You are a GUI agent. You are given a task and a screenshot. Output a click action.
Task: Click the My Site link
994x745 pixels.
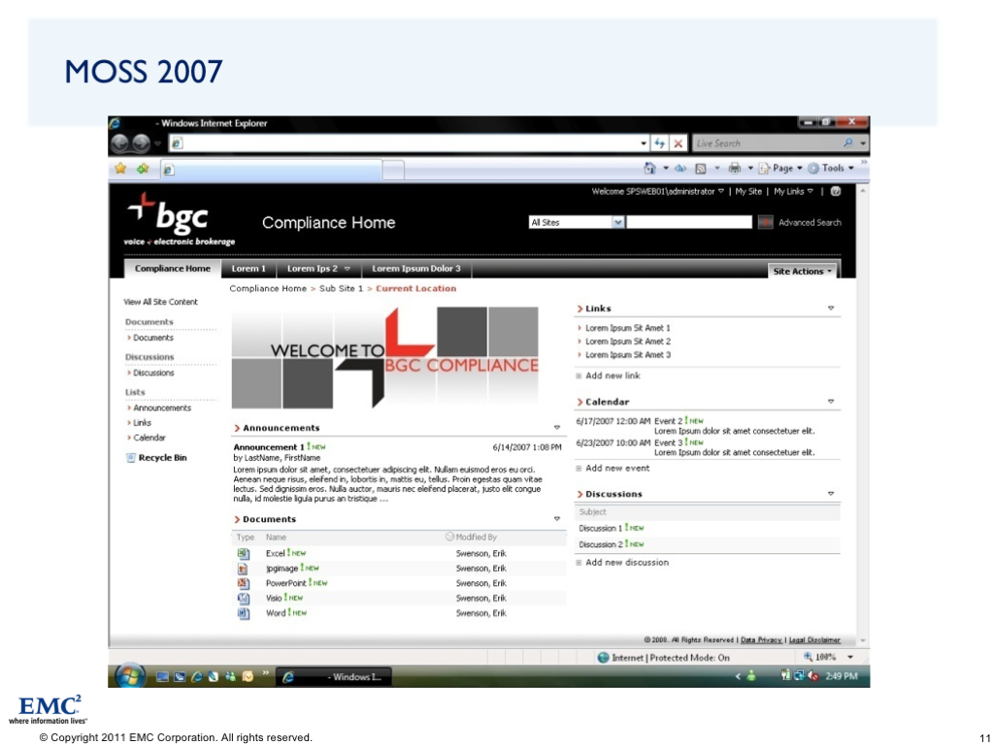748,191
